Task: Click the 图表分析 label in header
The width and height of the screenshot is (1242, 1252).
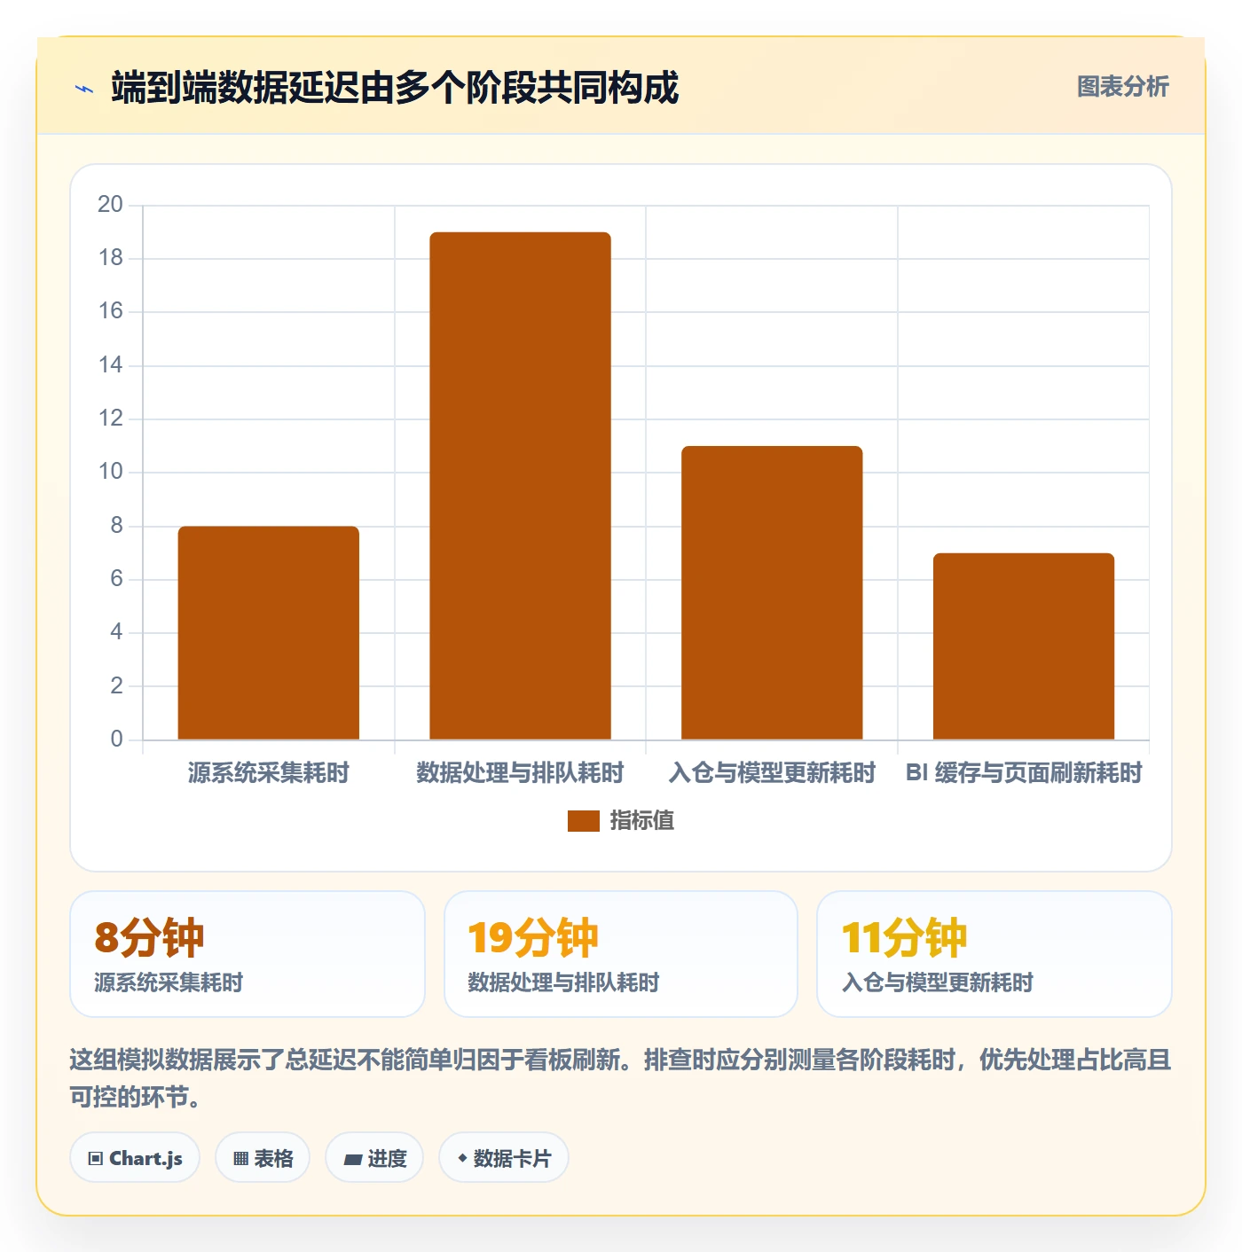Action: (x=1122, y=87)
